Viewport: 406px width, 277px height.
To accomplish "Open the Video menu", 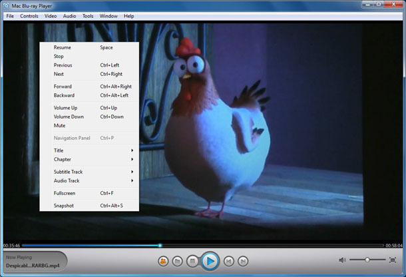I will pos(51,16).
